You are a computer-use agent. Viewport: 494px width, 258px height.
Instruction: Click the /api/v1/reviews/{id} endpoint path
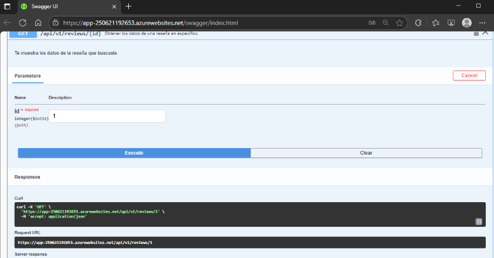(x=71, y=33)
